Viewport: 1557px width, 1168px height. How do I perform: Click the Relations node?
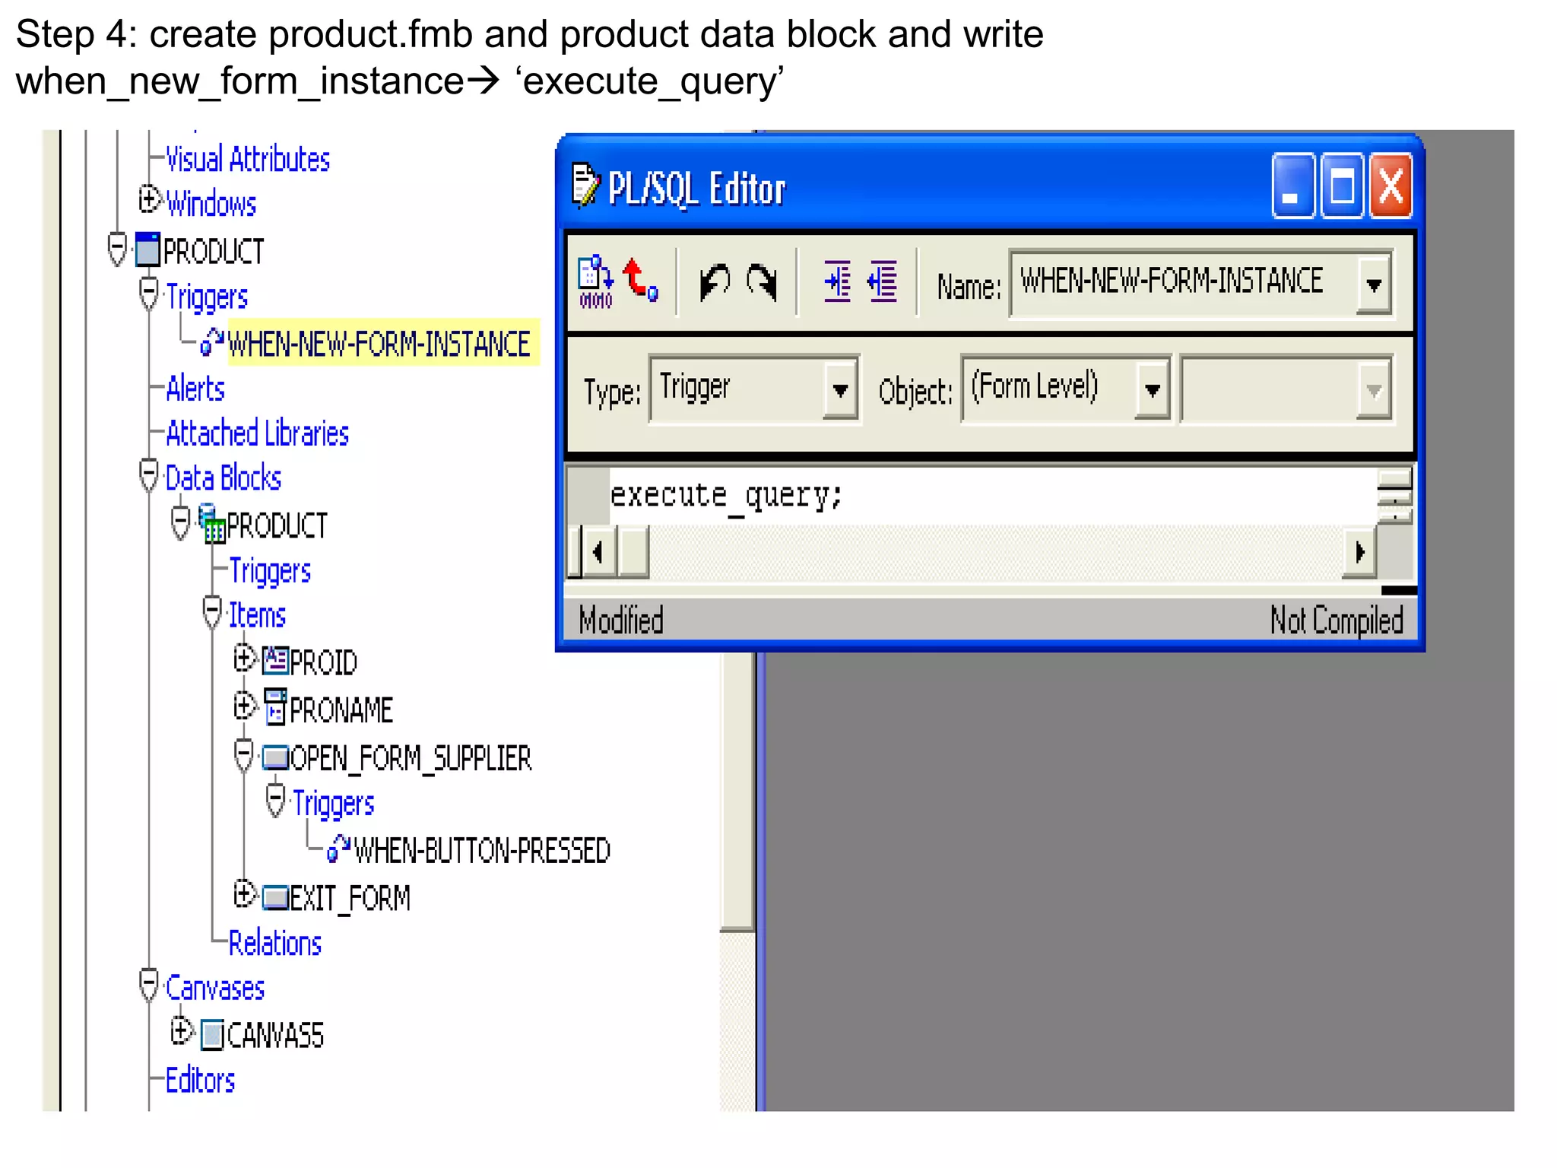[x=274, y=944]
